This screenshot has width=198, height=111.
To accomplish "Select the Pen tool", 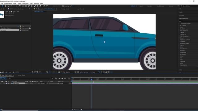I will [x=29, y=6].
